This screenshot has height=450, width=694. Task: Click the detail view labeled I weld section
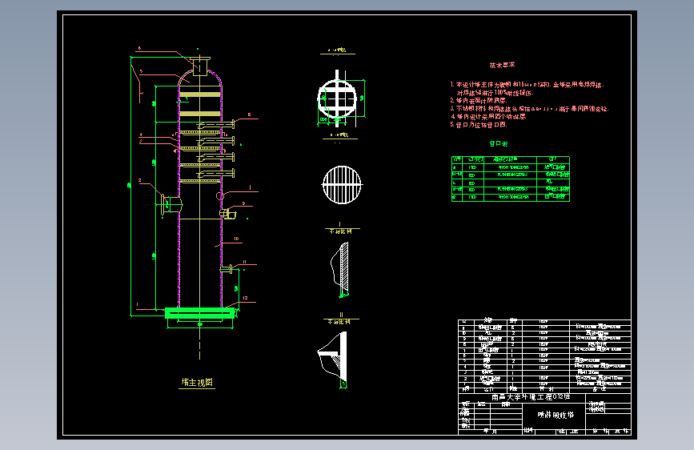[x=340, y=268]
